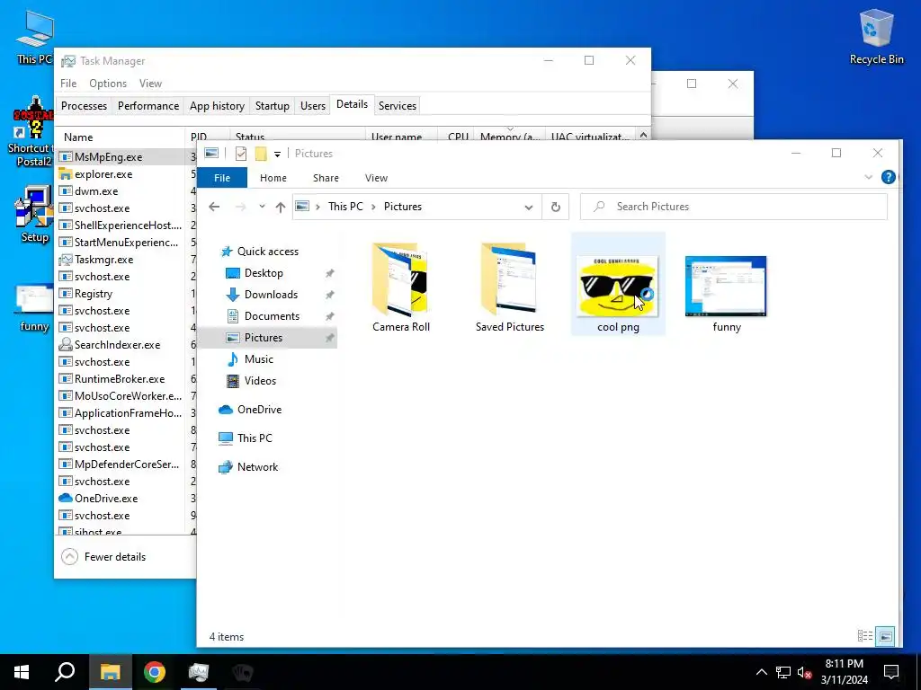Launch Google Chrome from the taskbar

pyautogui.click(x=155, y=672)
